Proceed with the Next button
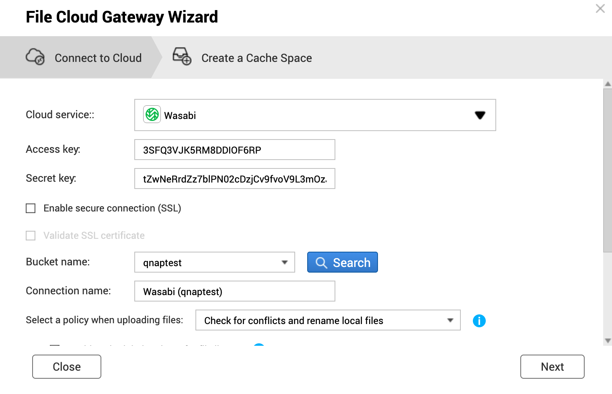Image resolution: width=612 pixels, height=394 pixels. (x=552, y=367)
